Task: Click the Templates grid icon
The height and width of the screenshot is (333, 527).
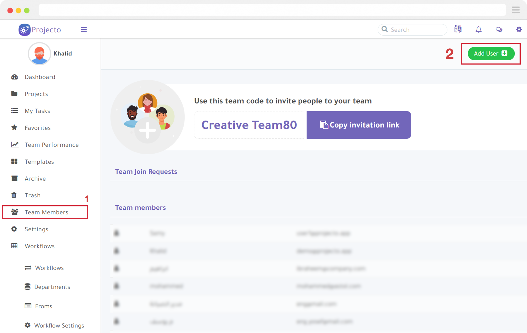Action: coord(14,161)
